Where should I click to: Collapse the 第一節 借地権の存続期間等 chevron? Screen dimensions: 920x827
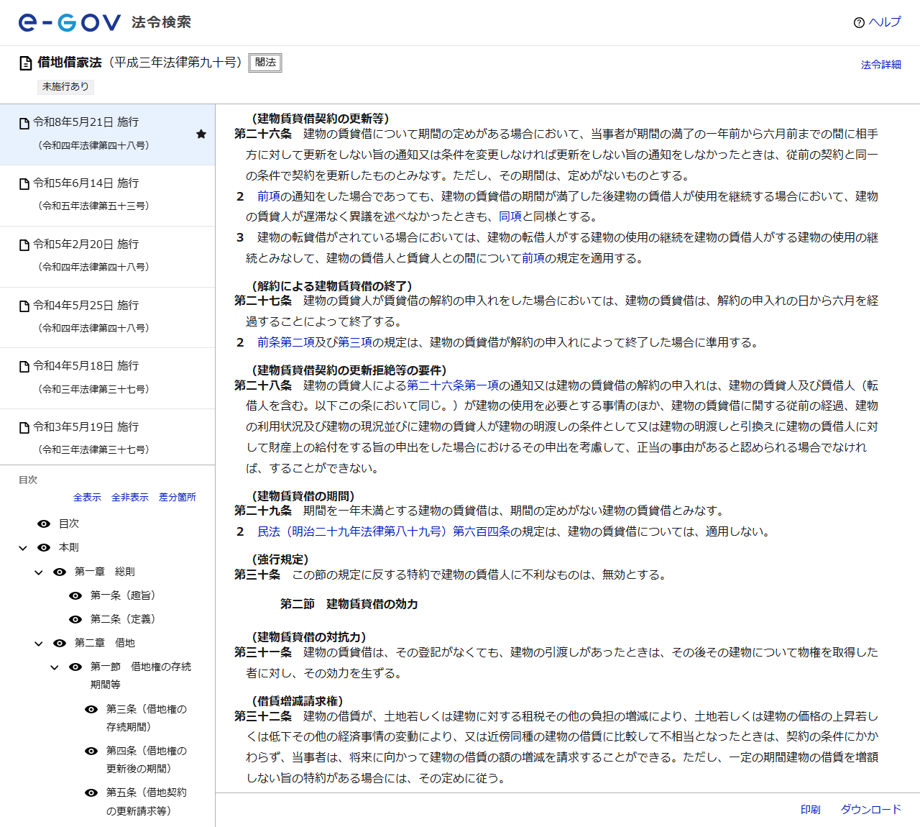(55, 667)
